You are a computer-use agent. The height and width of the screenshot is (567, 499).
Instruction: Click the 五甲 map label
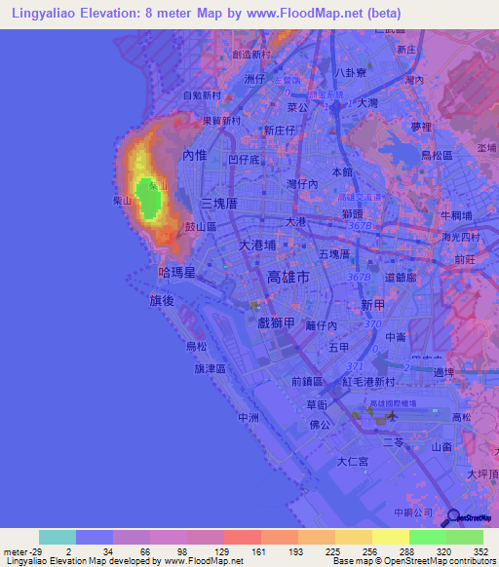tap(339, 348)
